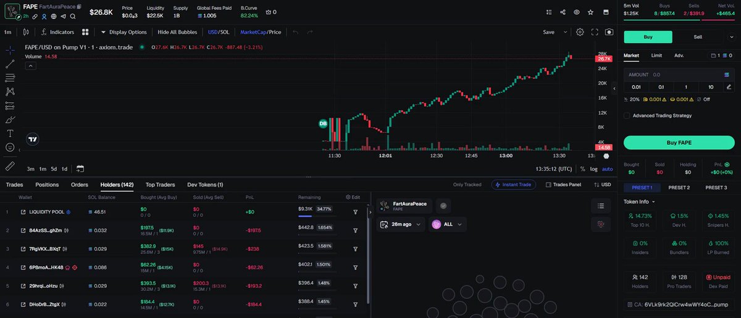
Task: Toggle Advanced Trading Strategy checkbox
Action: pos(627,115)
